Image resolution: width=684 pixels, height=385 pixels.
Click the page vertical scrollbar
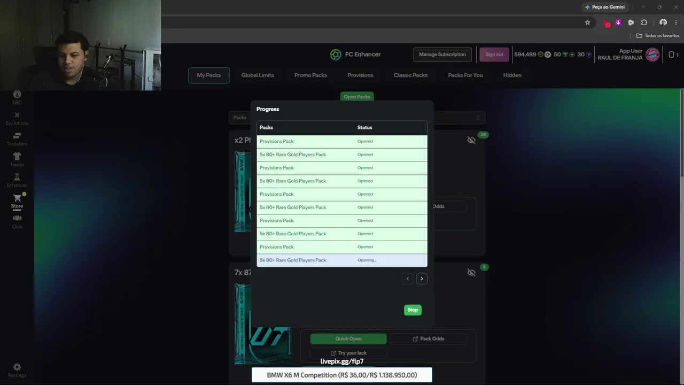pos(681,133)
